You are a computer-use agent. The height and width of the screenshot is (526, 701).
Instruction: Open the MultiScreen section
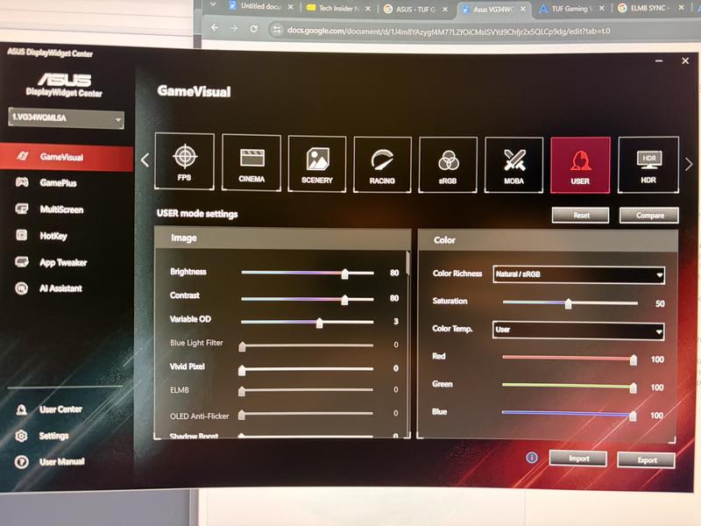61,210
